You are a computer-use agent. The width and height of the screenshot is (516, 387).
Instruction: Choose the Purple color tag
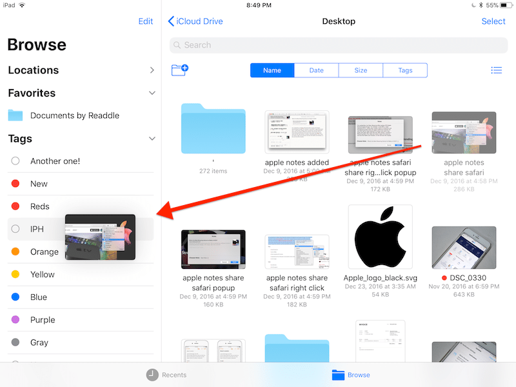[x=15, y=320]
